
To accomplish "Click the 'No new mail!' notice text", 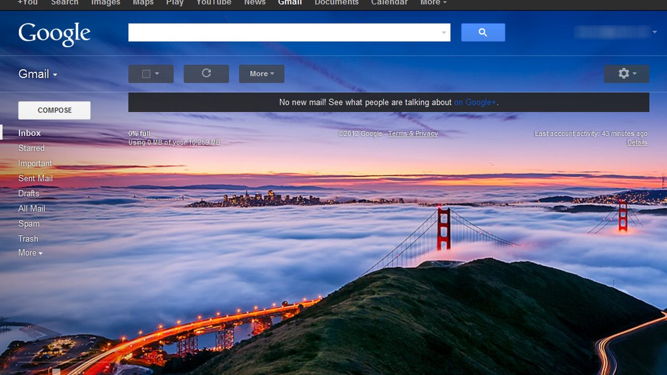I will [302, 102].
